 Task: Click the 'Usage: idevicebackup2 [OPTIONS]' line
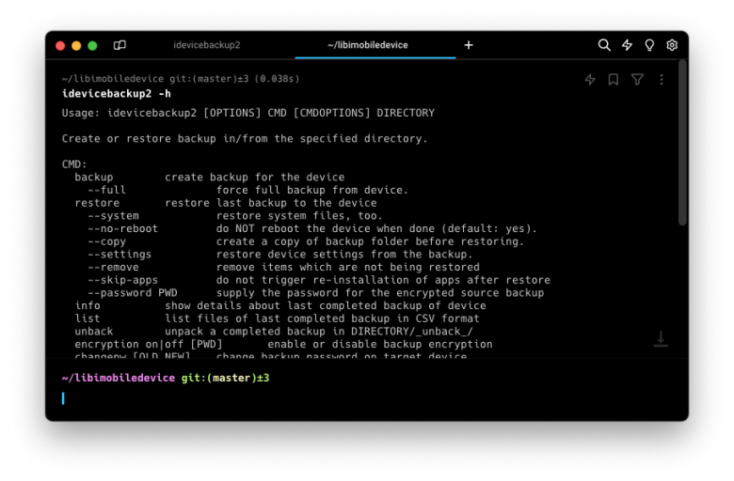pos(248,113)
